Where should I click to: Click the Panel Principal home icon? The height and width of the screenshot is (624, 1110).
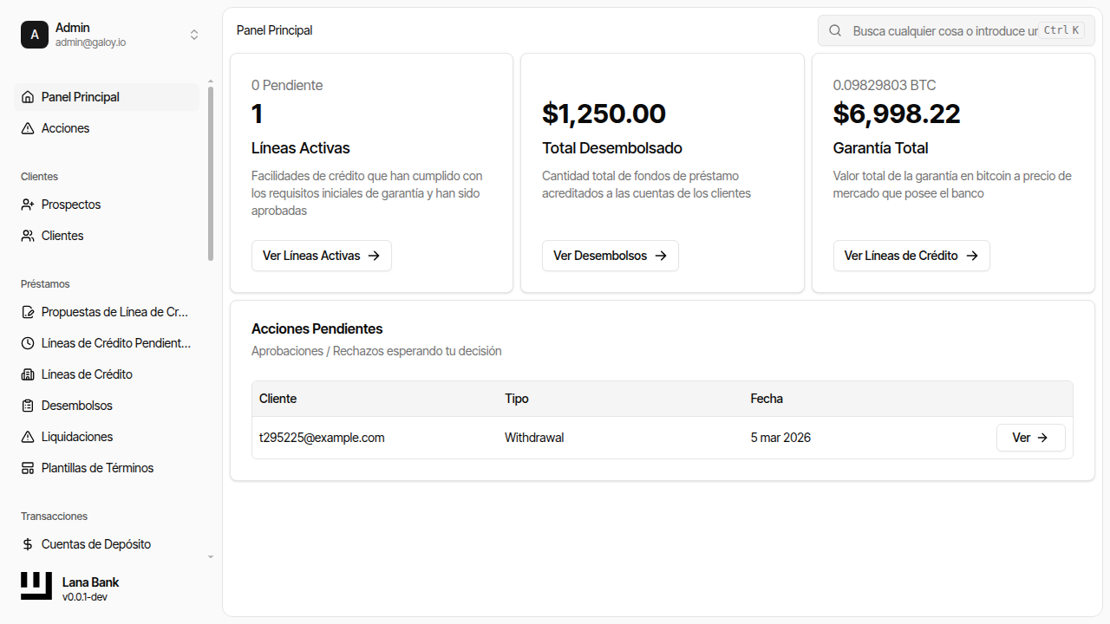pyautogui.click(x=28, y=97)
